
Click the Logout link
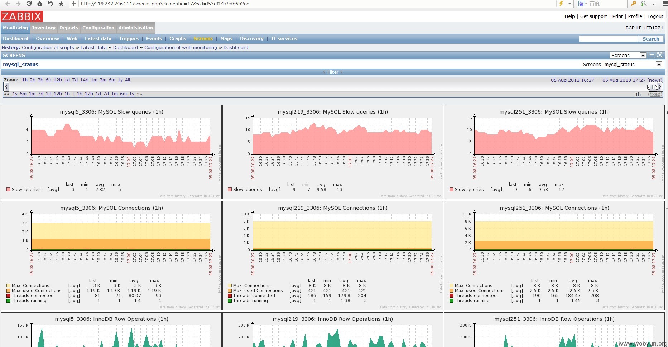[655, 16]
